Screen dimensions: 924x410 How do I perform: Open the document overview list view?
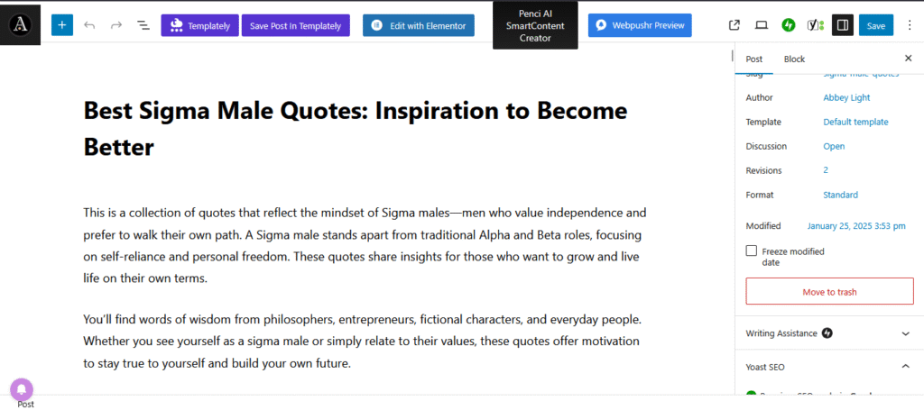[x=143, y=25]
